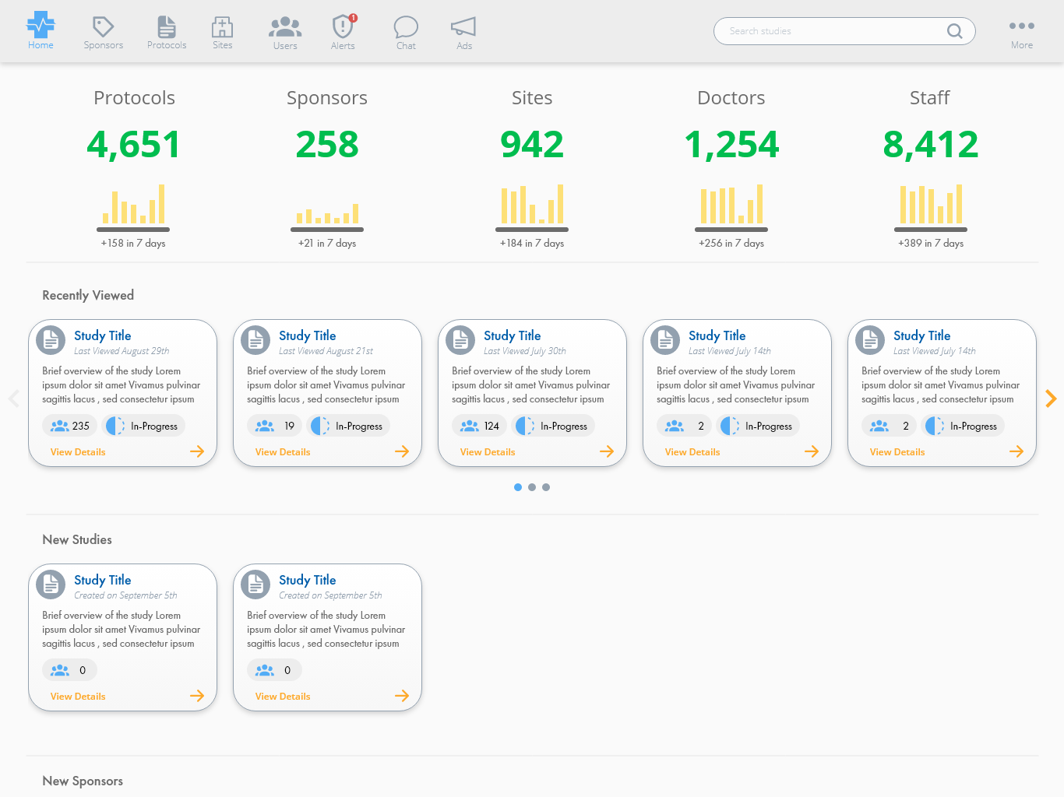Screen dimensions: 1064x797
Task: Open the Users group icon
Action: coord(285,27)
